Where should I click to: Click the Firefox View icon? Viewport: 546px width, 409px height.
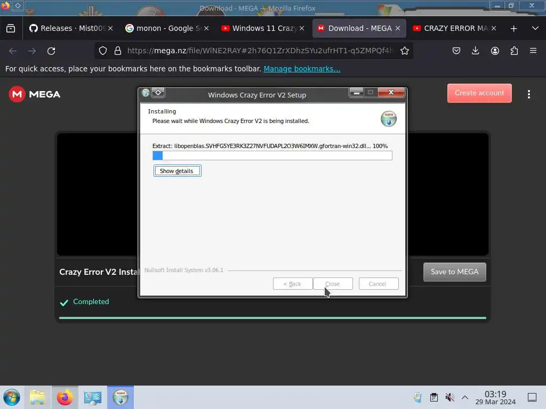point(11,29)
